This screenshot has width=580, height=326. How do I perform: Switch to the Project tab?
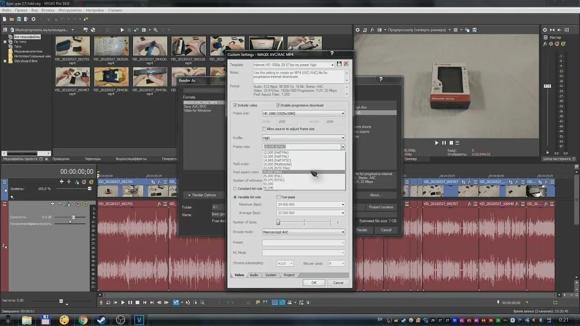pyautogui.click(x=289, y=275)
